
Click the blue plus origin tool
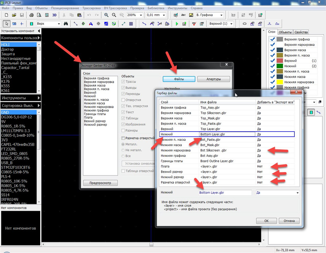pyautogui.click(x=22, y=24)
